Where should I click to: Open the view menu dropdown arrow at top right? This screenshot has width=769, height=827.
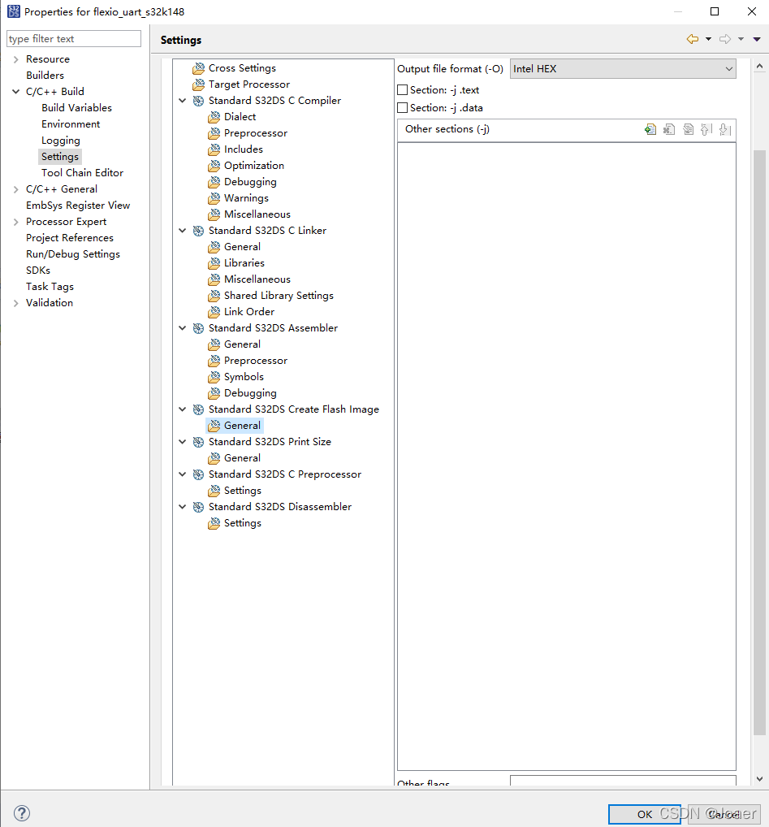[757, 39]
